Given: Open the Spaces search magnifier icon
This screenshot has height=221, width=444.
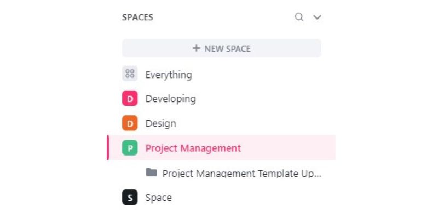Looking at the screenshot, I should (x=299, y=17).
